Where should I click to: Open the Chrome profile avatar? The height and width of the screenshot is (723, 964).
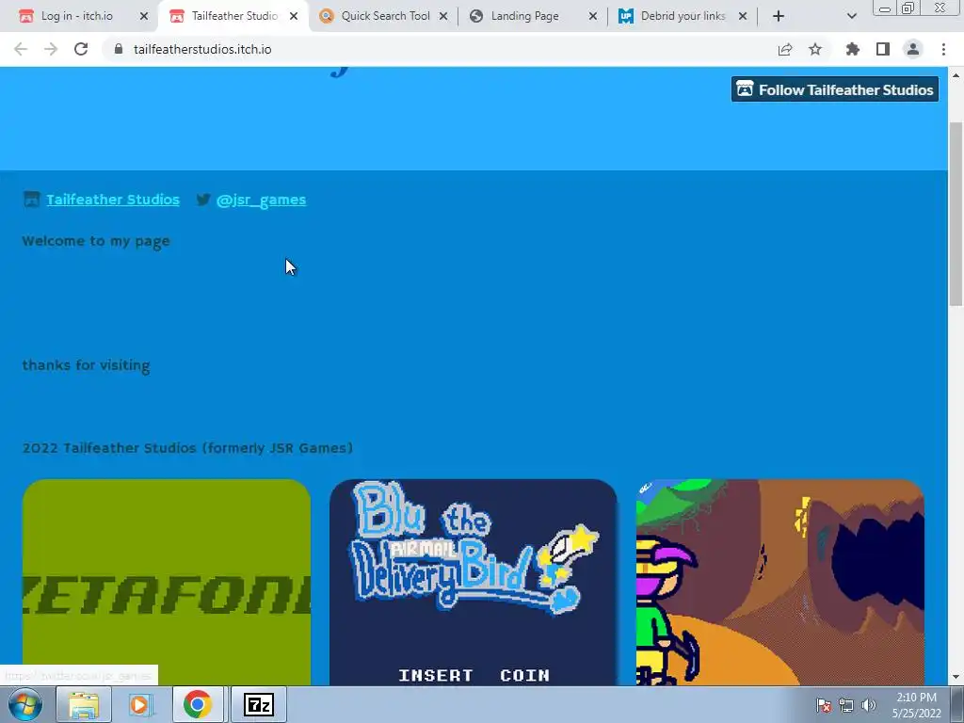(913, 49)
